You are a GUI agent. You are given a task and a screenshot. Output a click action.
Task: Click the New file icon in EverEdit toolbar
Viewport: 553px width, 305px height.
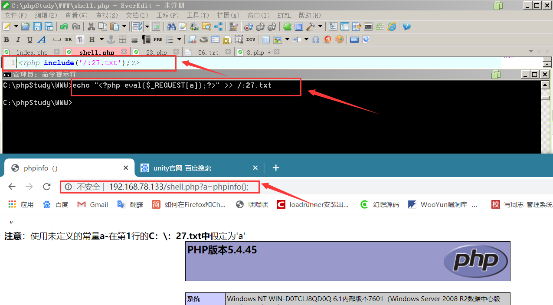coord(7,26)
